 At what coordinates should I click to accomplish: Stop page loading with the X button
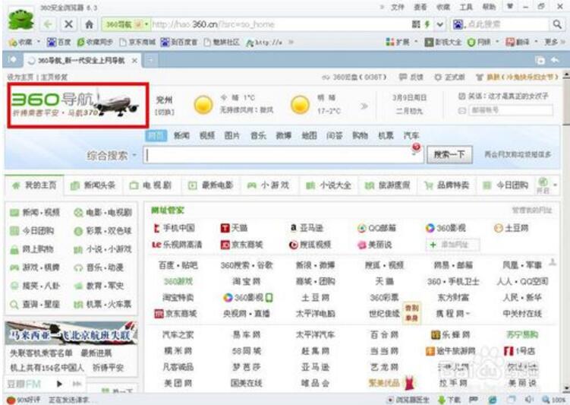pos(68,24)
